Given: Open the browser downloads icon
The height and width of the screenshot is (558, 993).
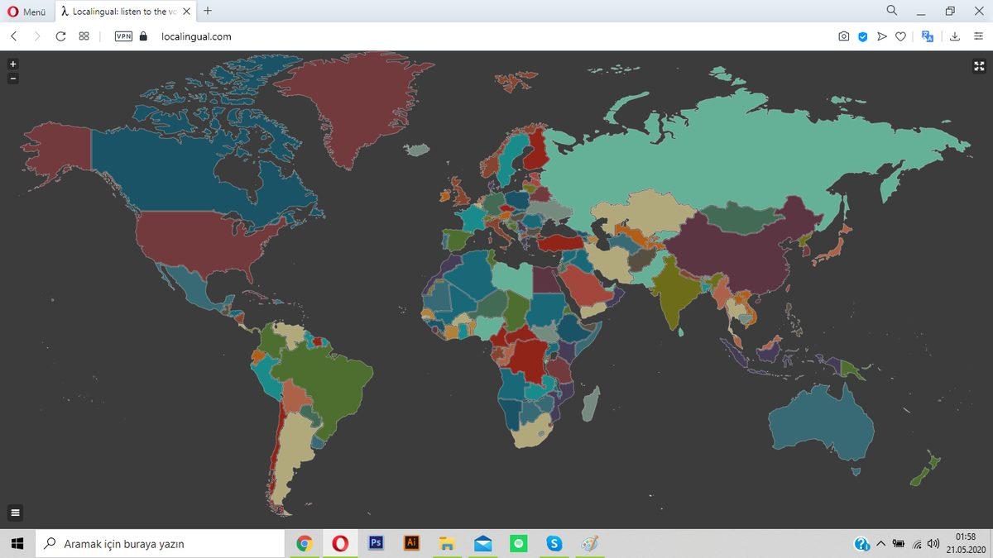Looking at the screenshot, I should [x=955, y=36].
